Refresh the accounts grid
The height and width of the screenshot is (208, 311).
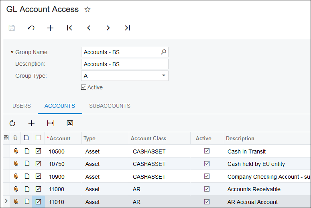(12, 123)
